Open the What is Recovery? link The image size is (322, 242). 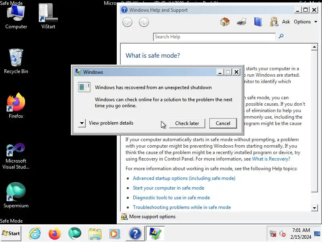coord(271,159)
